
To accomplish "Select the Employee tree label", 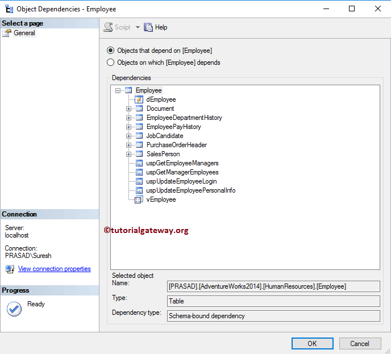I will tap(149, 90).
